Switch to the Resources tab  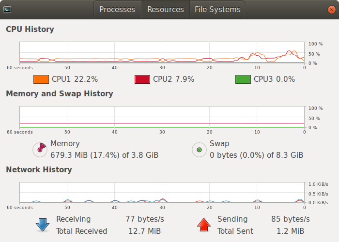(165, 10)
